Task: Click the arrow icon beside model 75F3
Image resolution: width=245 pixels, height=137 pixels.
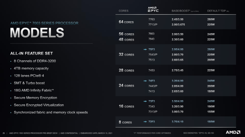Action: tap(145, 50)
